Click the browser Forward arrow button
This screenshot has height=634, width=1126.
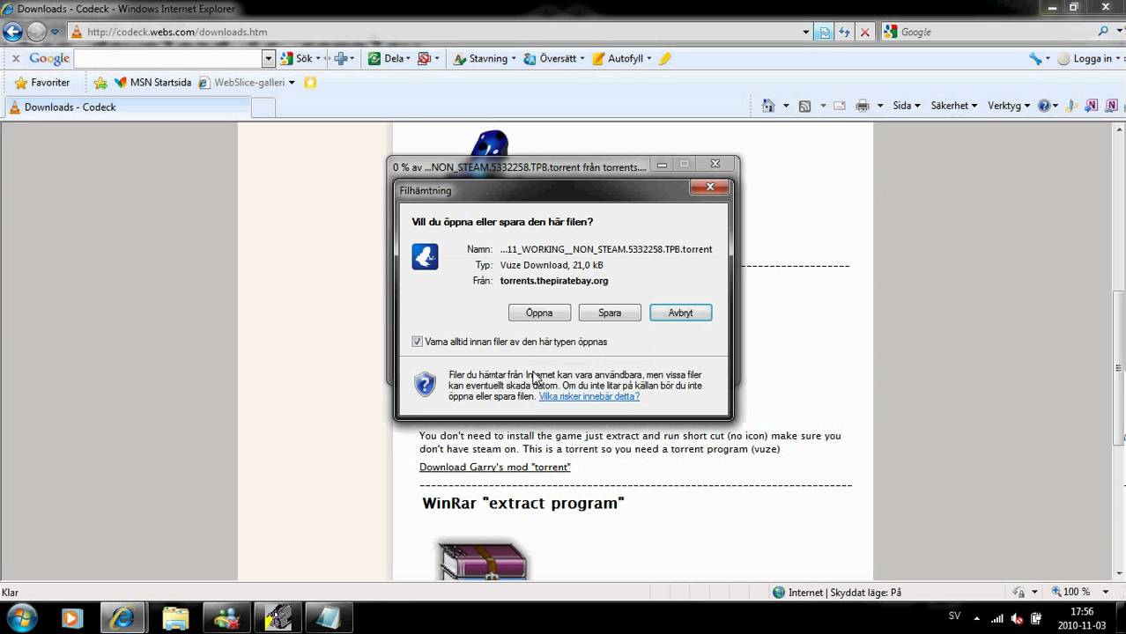[x=36, y=32]
